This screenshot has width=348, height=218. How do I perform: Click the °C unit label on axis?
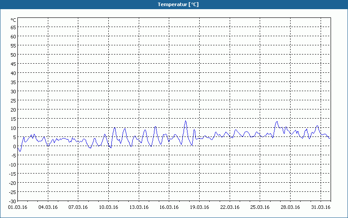[x=13, y=20]
